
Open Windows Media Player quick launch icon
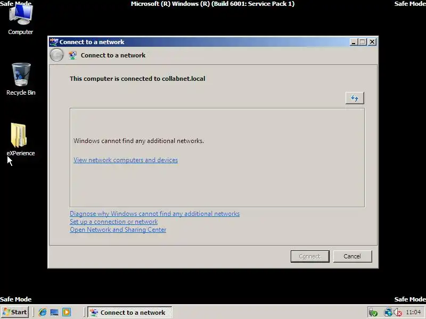coord(66,312)
